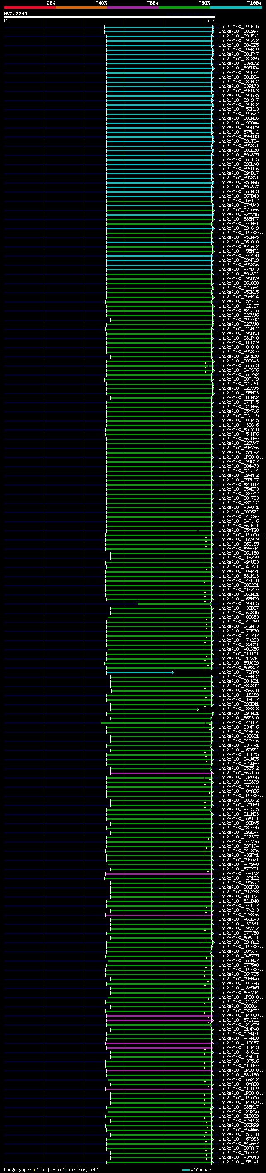Click label UniRef100_C5YTT7
The image size is (266, 1173).
point(239,201)
